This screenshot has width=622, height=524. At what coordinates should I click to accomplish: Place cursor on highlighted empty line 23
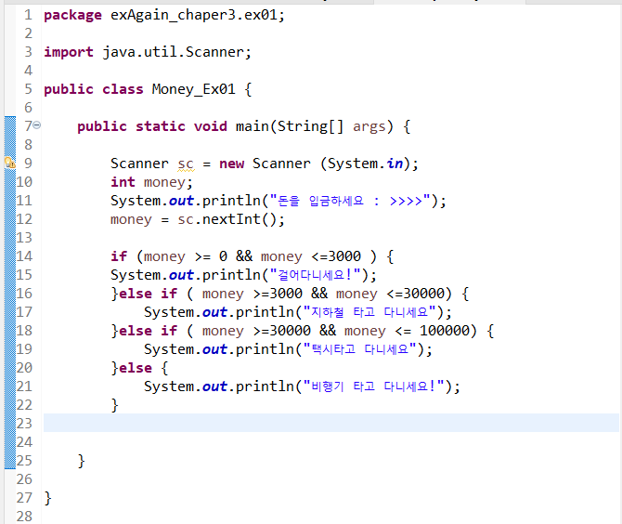(x=330, y=423)
